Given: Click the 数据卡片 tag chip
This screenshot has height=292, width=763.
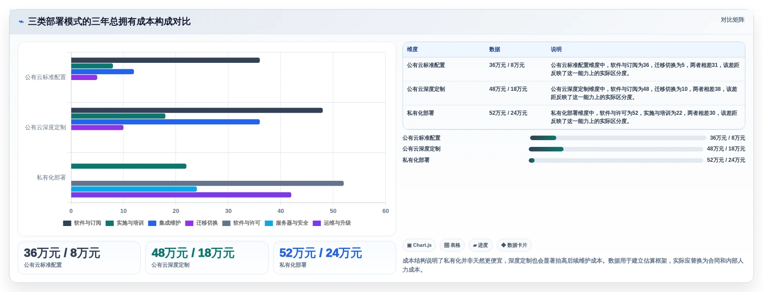Looking at the screenshot, I should (514, 245).
